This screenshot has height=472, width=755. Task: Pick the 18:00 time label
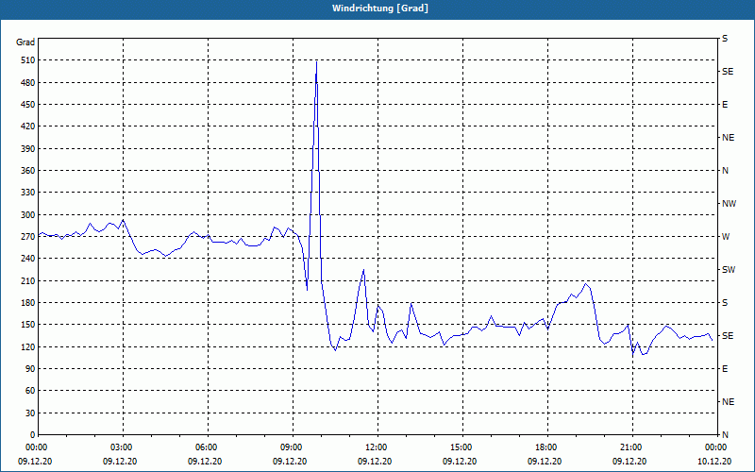click(x=547, y=447)
